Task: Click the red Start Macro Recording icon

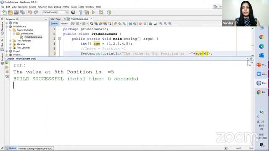Action: pyautogui.click(x=140, y=24)
